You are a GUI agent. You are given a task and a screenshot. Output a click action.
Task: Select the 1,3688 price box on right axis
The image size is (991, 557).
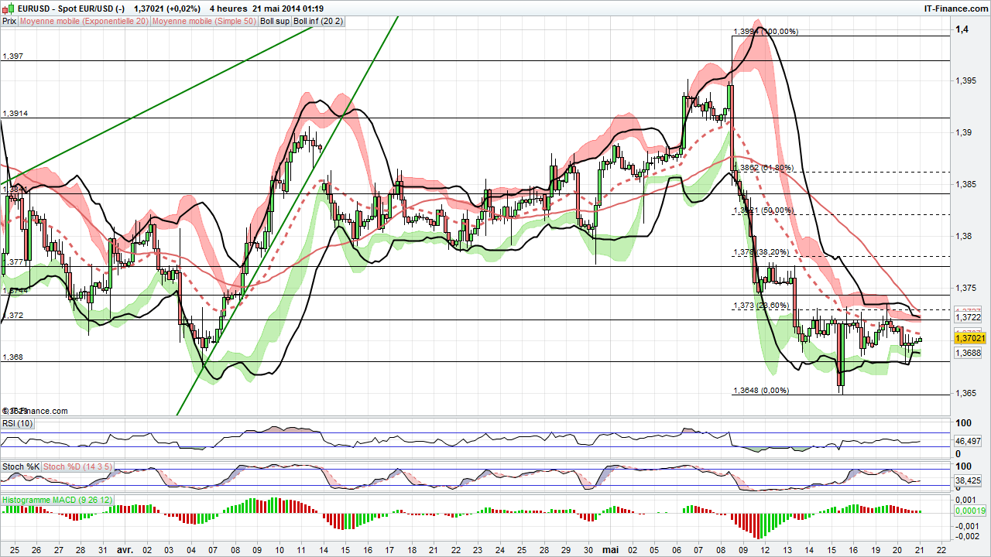[969, 353]
